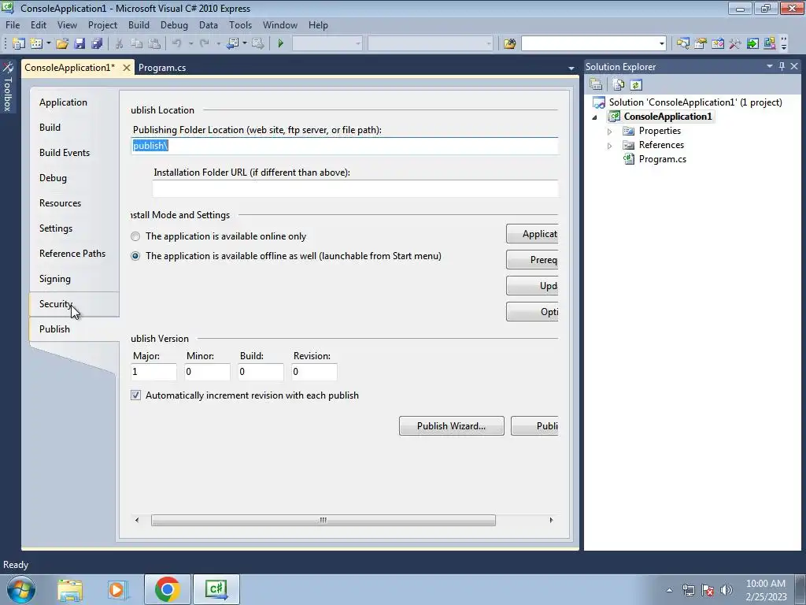
Task: Click the Paste clipboard icon
Action: [x=153, y=43]
